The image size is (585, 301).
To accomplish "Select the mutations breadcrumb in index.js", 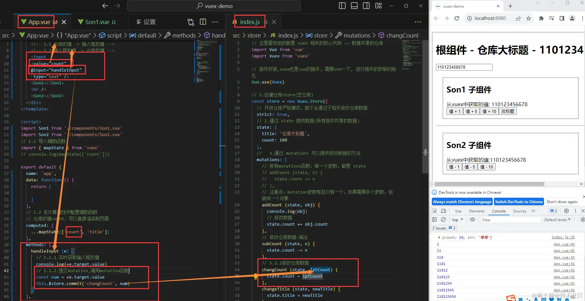I will coord(353,35).
